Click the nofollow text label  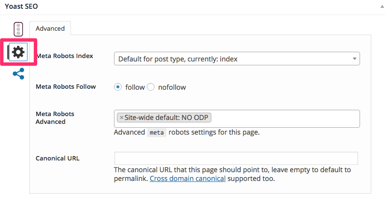coord(172,87)
